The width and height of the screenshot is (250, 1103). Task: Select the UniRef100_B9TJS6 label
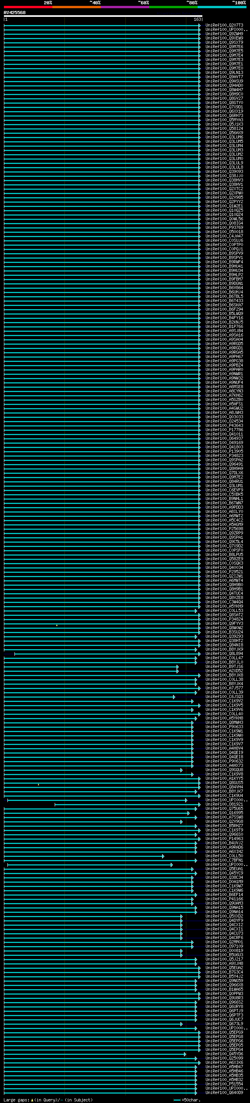click(224, 667)
